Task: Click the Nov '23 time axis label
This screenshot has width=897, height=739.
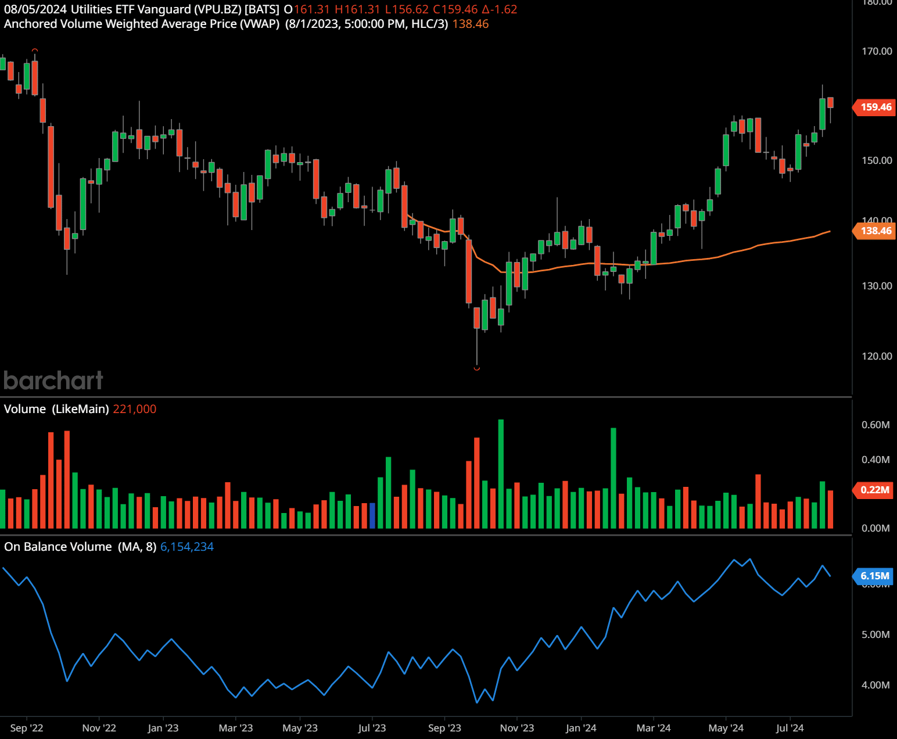Action: (517, 728)
